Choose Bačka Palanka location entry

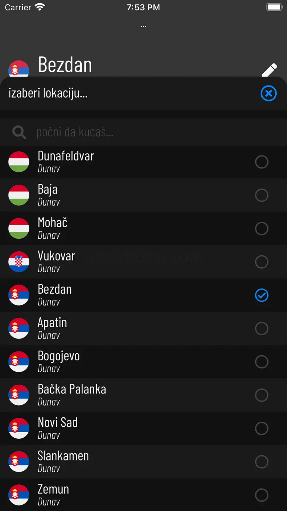click(x=72, y=394)
